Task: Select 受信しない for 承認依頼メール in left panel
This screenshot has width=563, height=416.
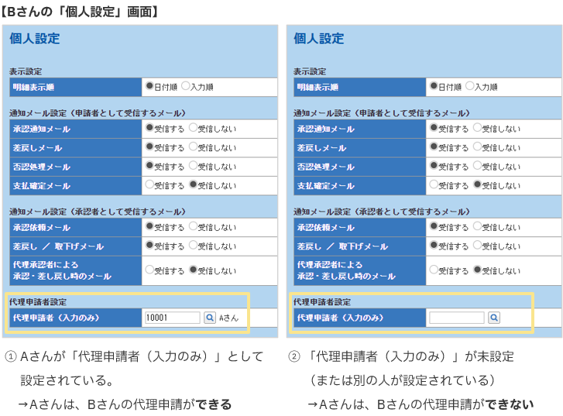Action: coord(193,227)
